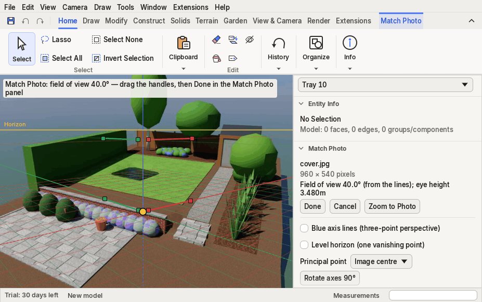The image size is (482, 302).
Task: Click the Info circle icon
Action: (350, 43)
